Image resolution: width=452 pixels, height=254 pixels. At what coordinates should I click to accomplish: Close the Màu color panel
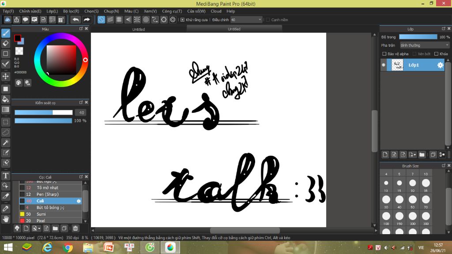pyautogui.click(x=86, y=29)
